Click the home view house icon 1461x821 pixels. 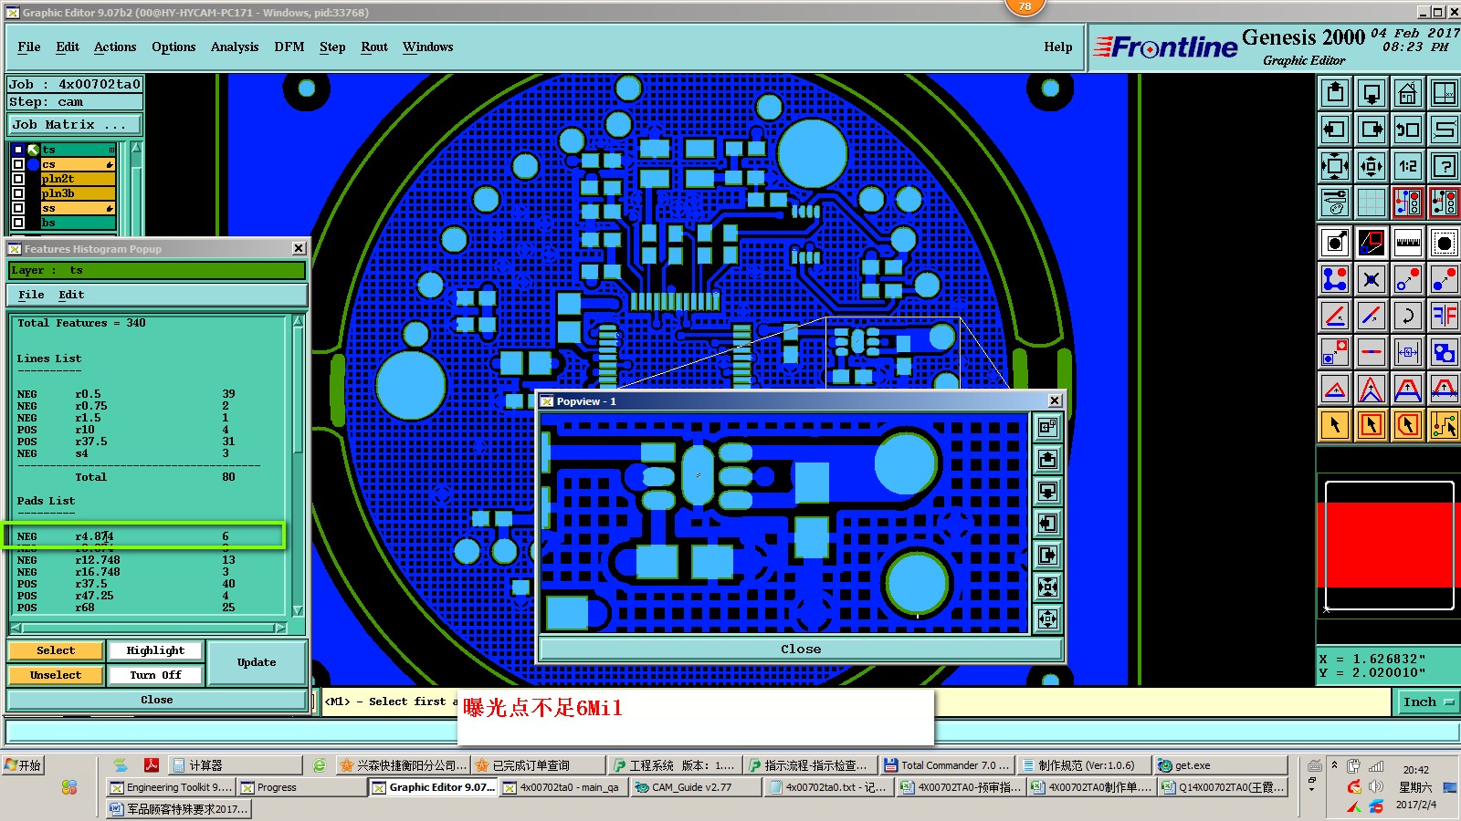[1408, 93]
